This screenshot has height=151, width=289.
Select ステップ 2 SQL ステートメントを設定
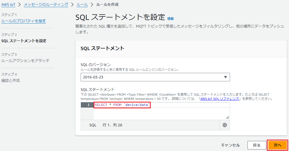click(24, 41)
